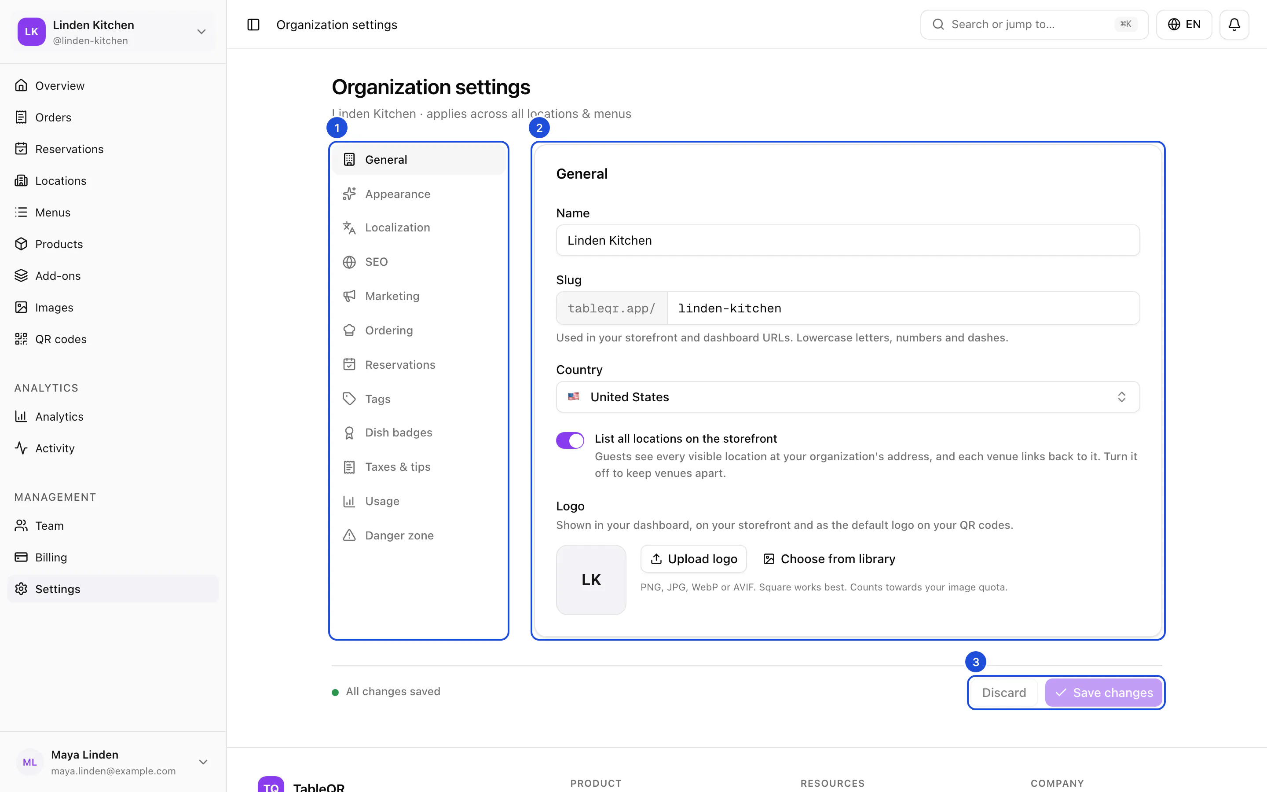
Task: Click Choose from library button
Action: click(829, 559)
